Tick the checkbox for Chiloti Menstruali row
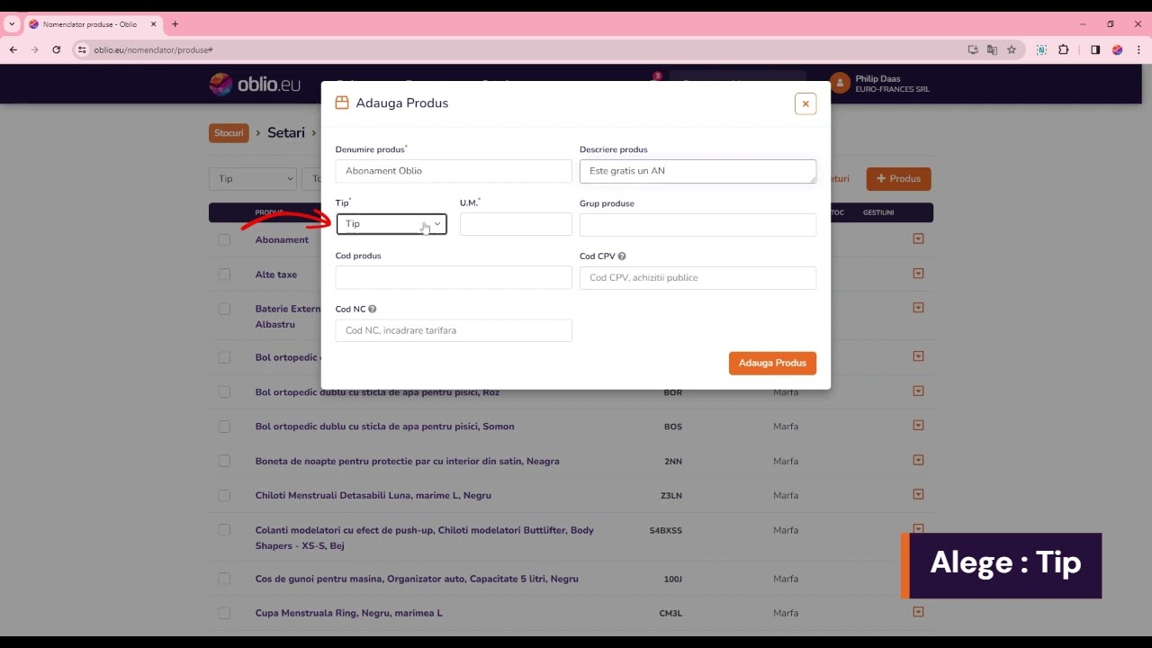 tap(224, 496)
